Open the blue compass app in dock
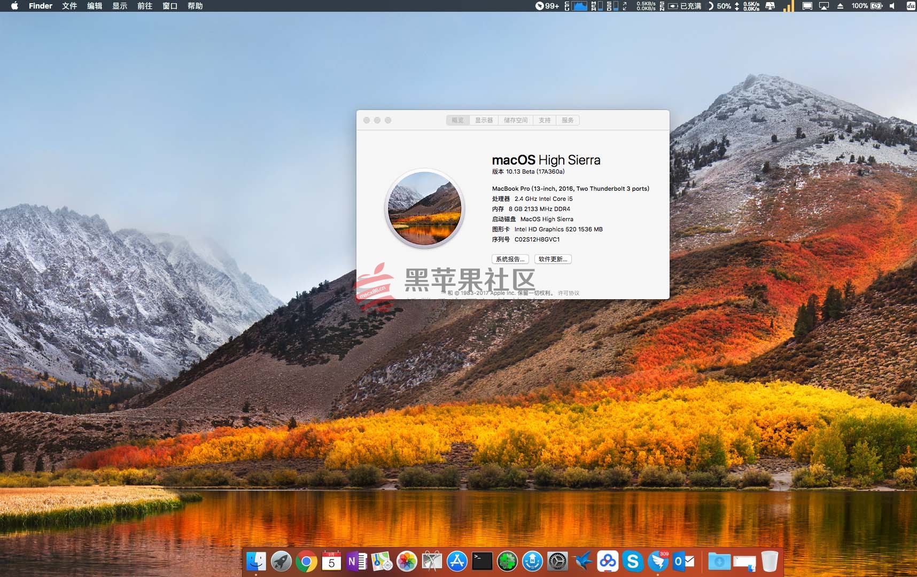917x577 pixels. pos(532,561)
